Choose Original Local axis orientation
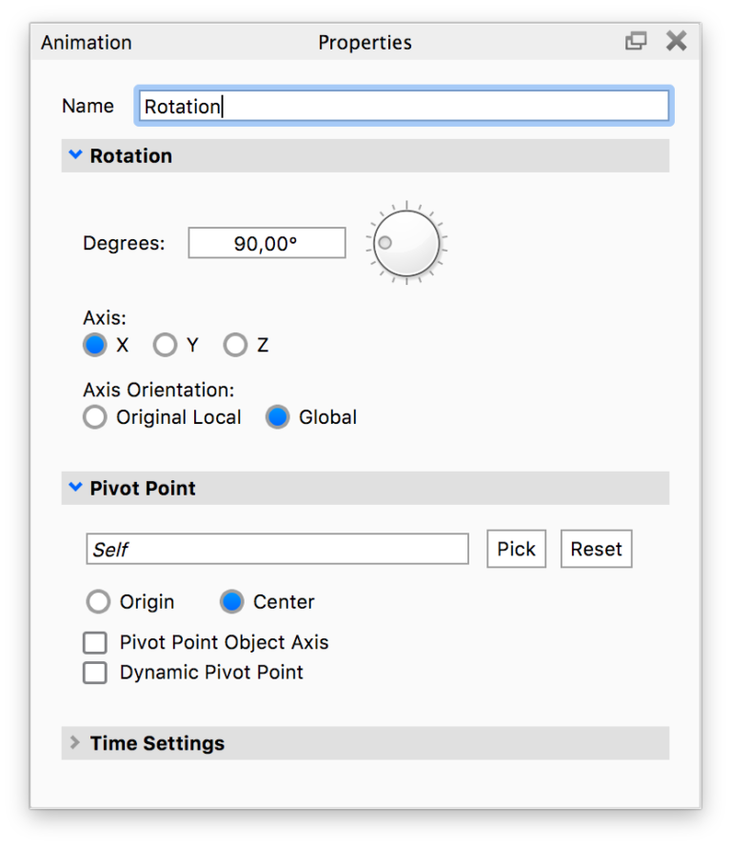 coord(94,416)
